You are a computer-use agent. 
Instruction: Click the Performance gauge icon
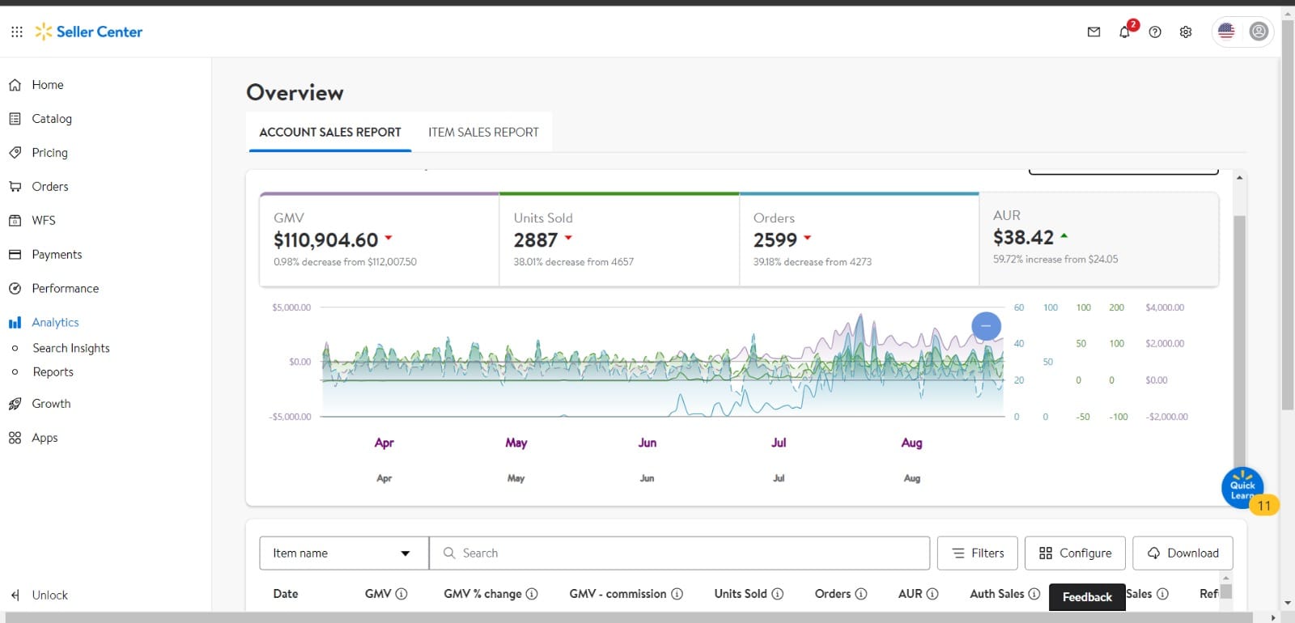coord(15,289)
